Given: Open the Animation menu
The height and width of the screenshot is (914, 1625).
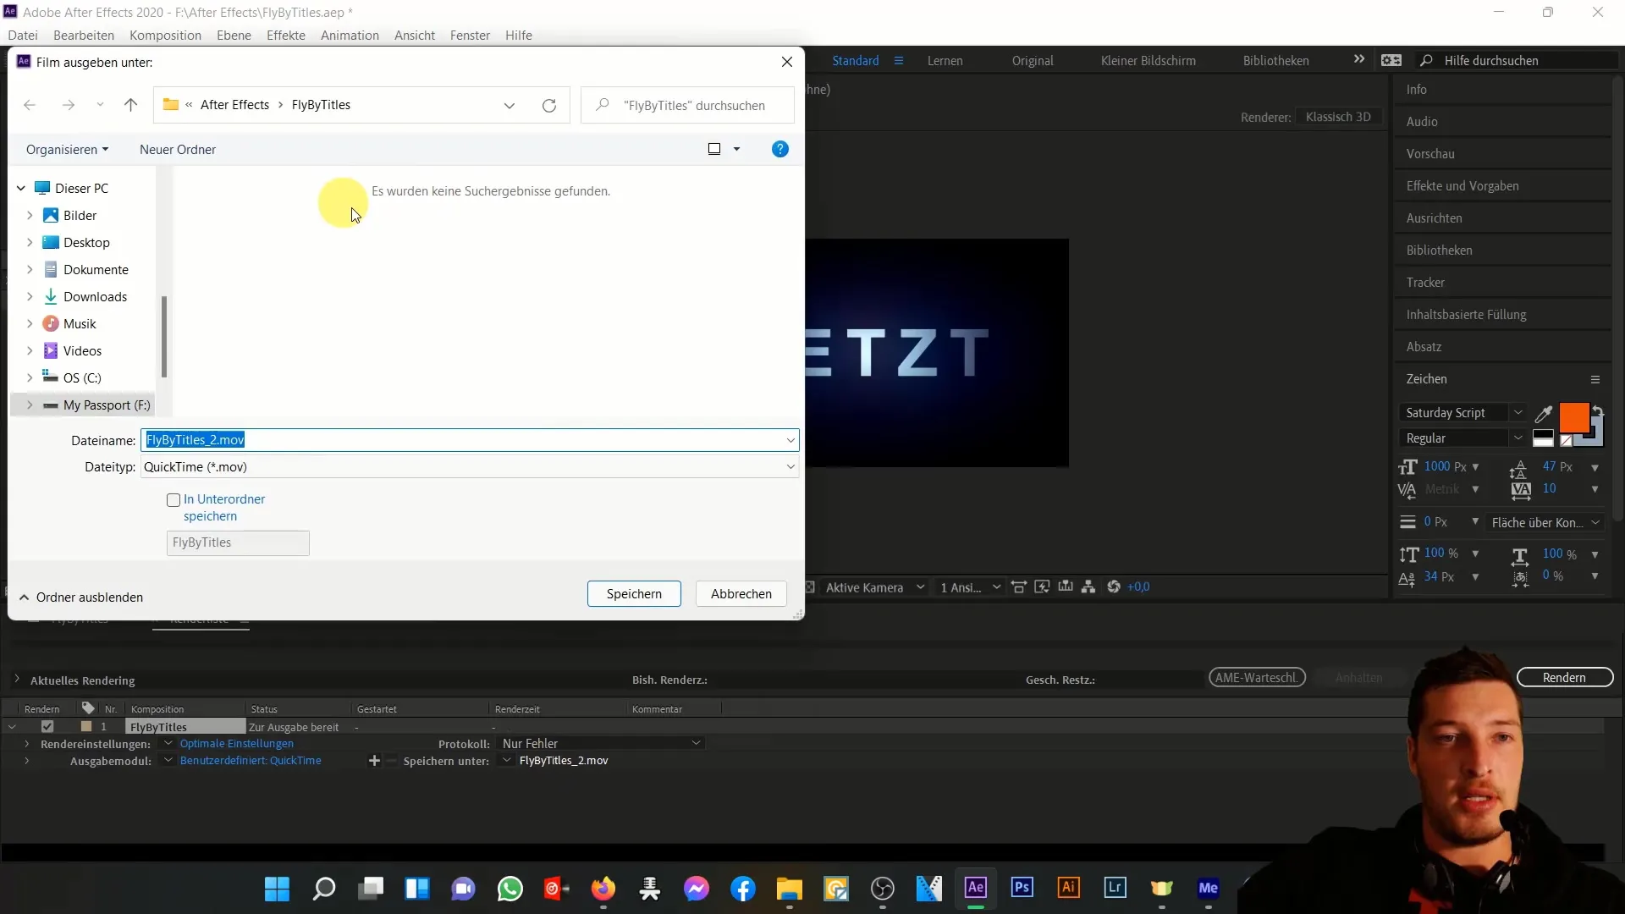Looking at the screenshot, I should click(350, 36).
